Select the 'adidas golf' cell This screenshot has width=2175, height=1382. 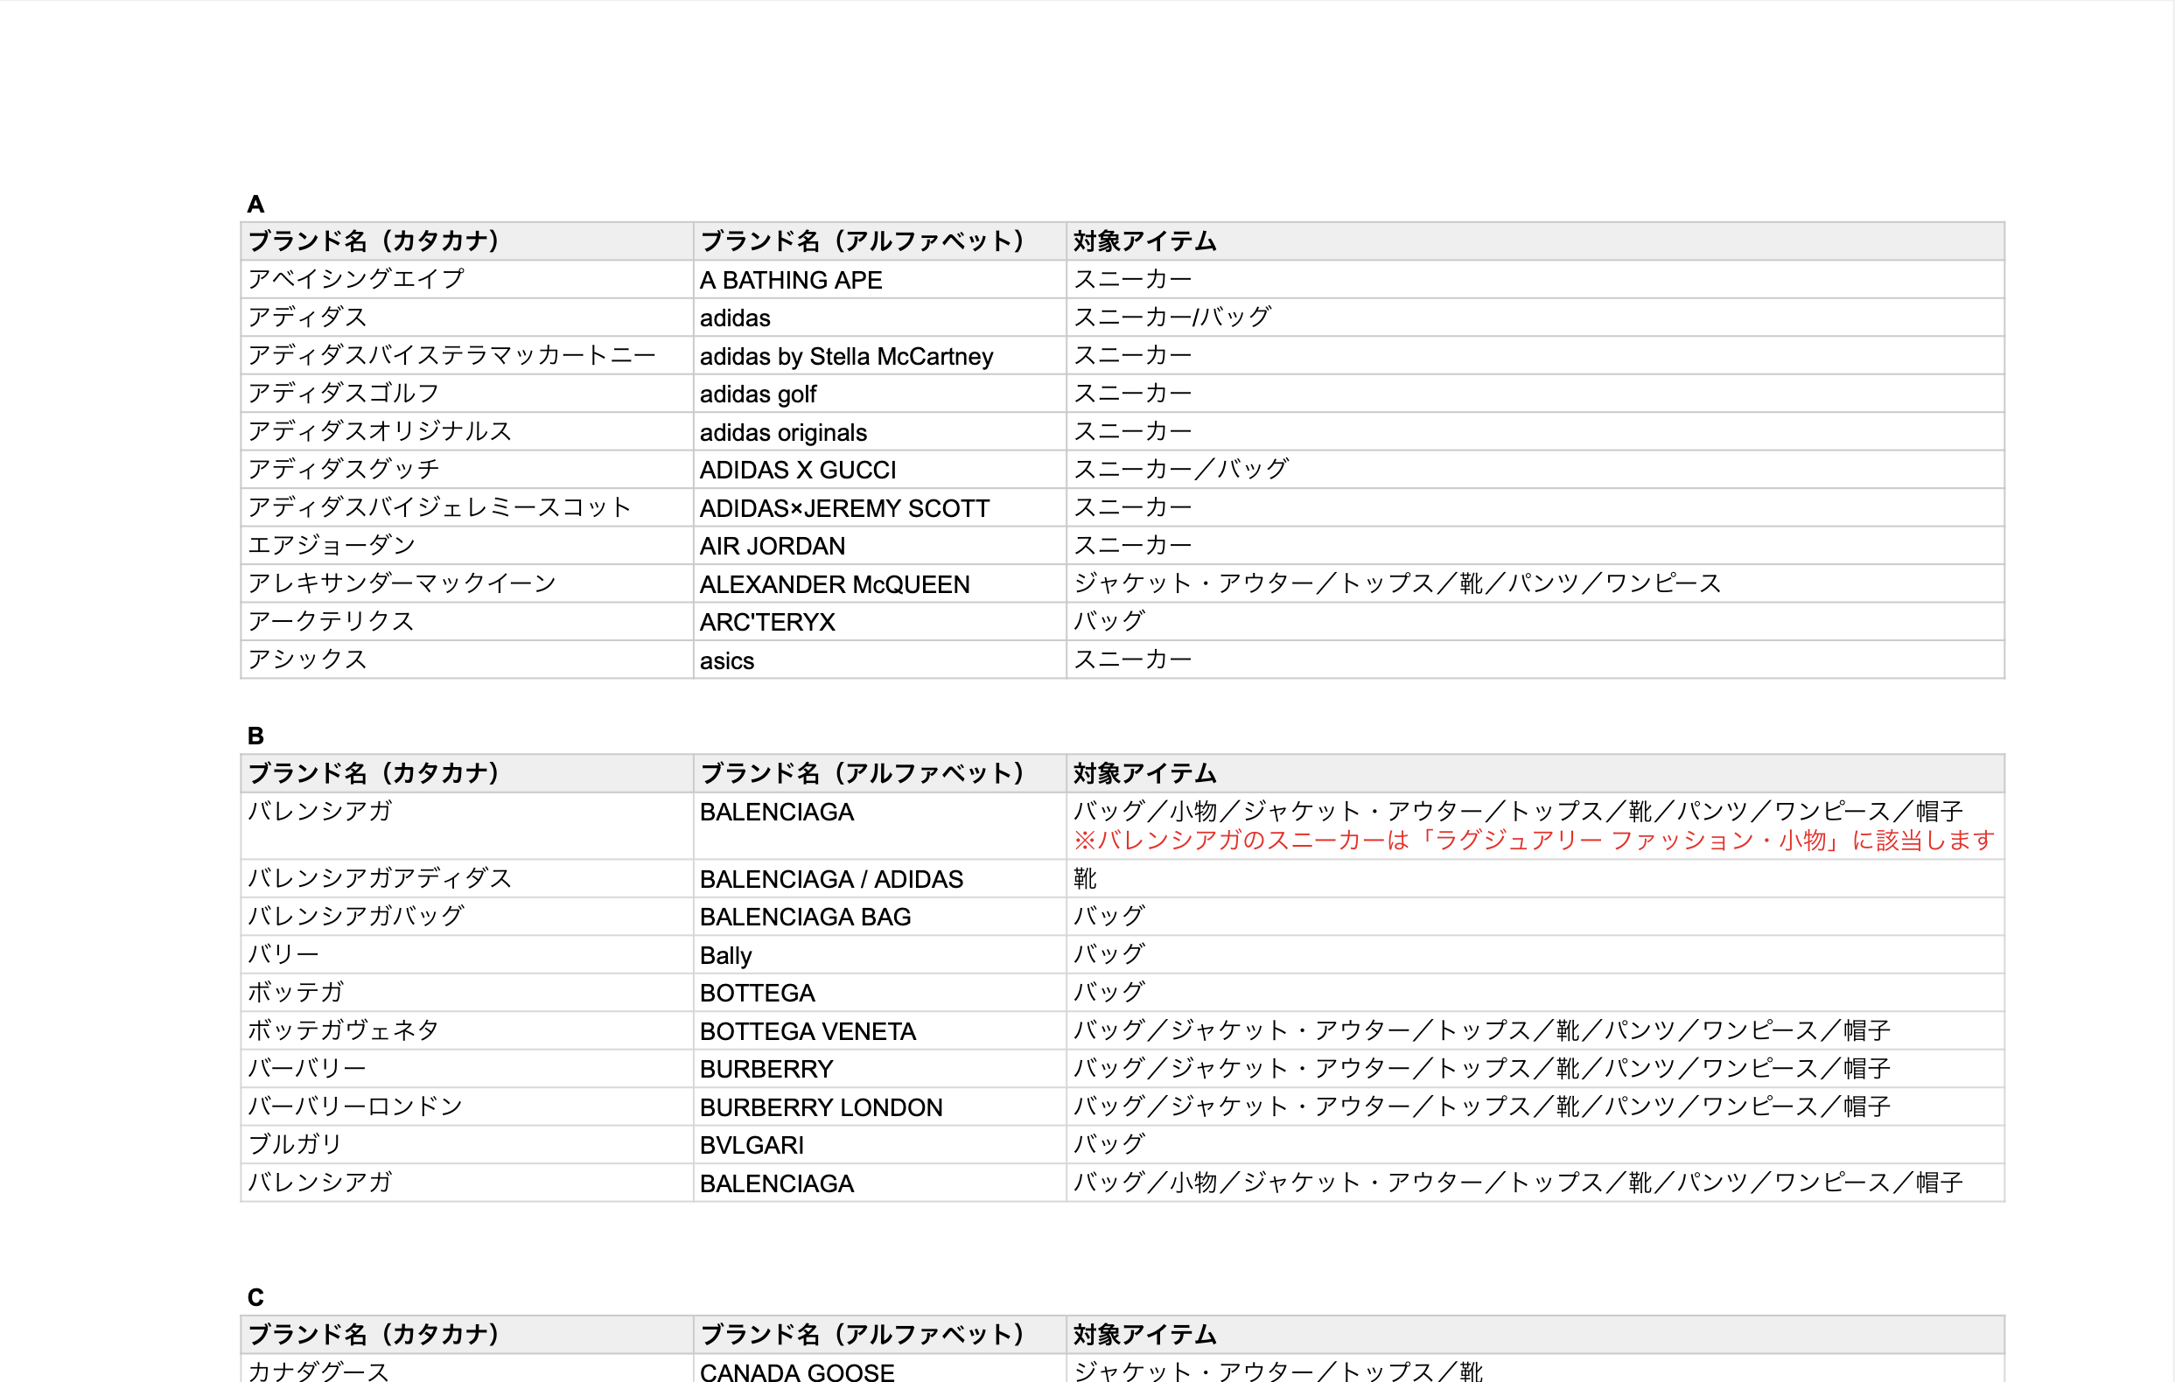(879, 393)
